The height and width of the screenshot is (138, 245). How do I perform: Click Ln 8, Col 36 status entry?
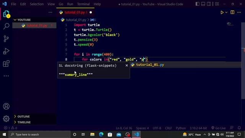pyautogui.click(x=124, y=128)
